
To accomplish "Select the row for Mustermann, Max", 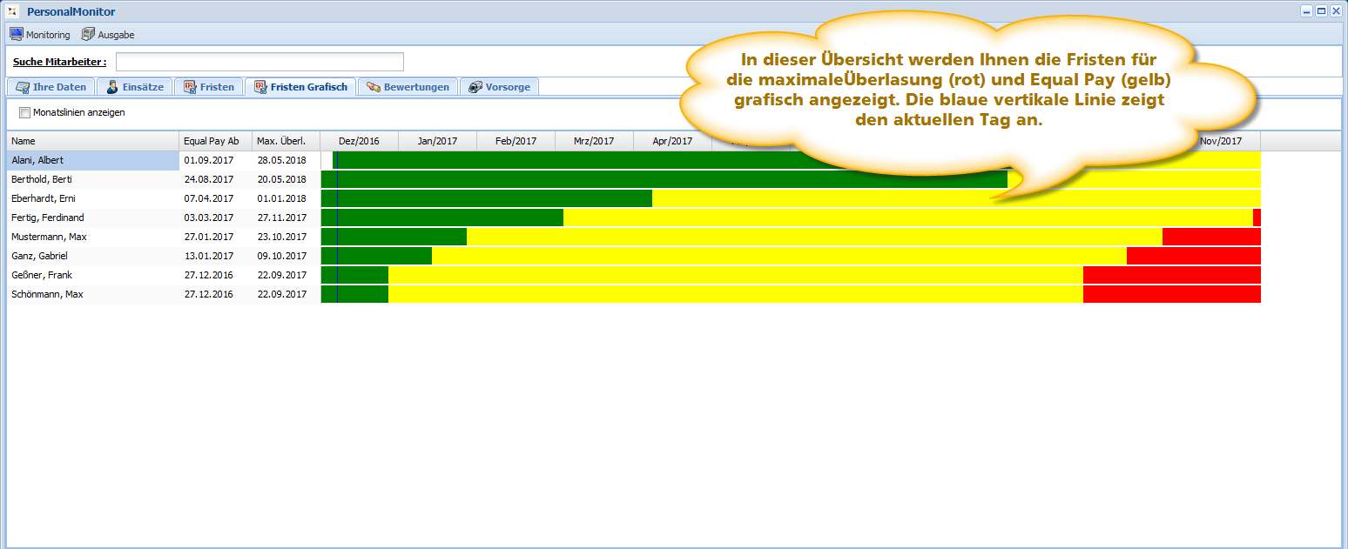I will (49, 237).
